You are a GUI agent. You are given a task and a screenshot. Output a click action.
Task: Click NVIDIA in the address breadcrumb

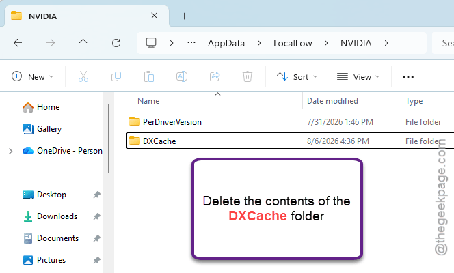point(356,43)
